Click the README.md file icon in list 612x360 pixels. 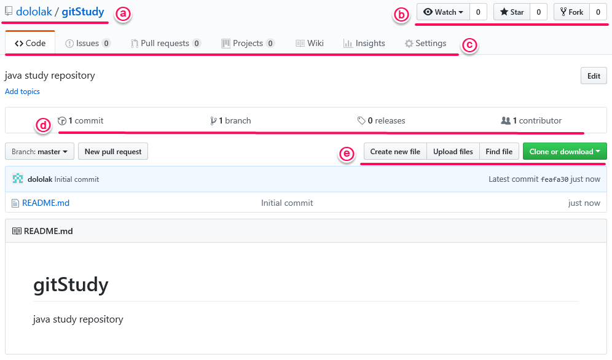[x=15, y=203]
